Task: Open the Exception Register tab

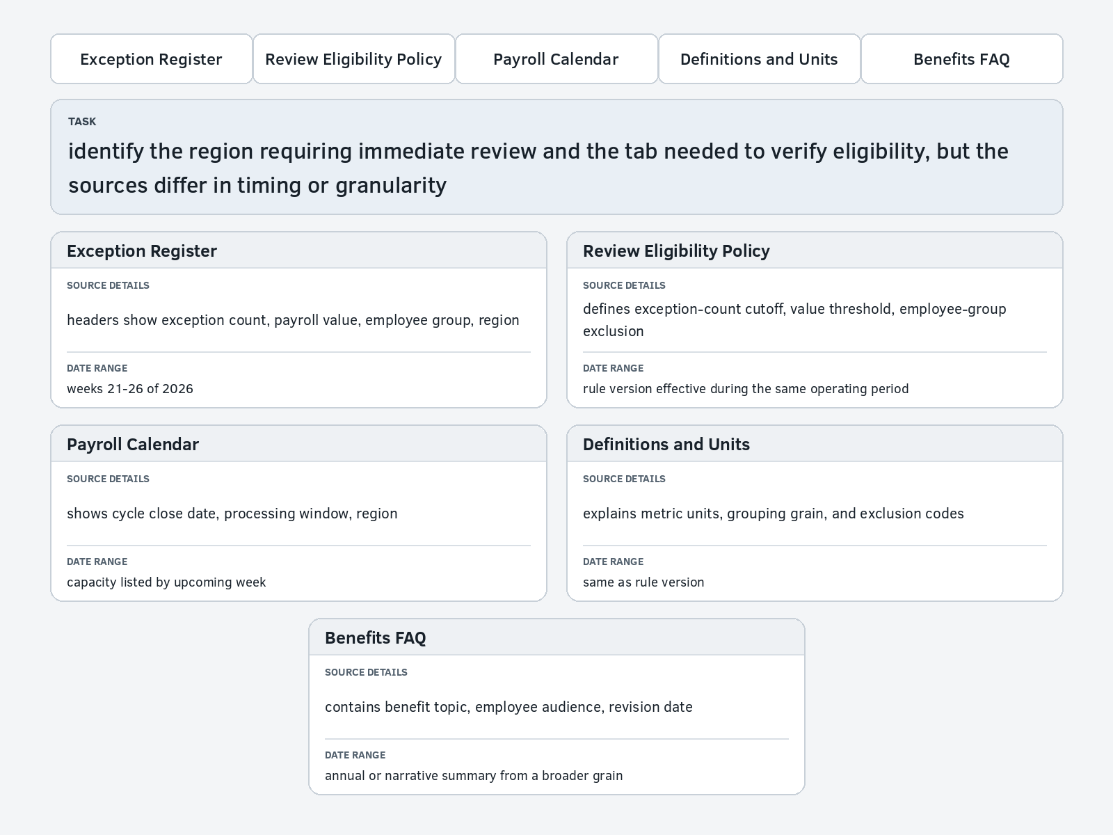Action: point(151,59)
